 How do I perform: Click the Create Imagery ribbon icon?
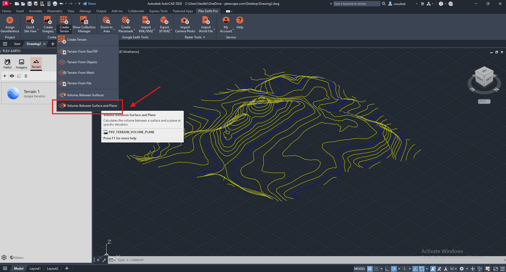(48, 20)
